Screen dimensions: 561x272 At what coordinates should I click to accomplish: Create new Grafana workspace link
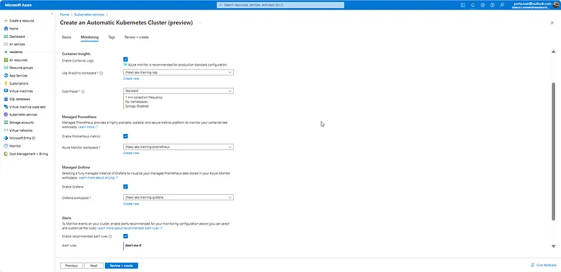131,204
